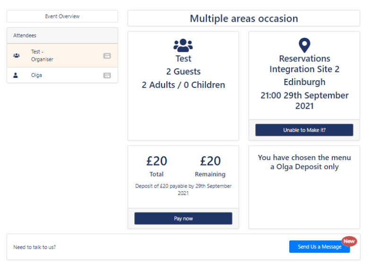Open the Event Overview tab

(x=62, y=17)
